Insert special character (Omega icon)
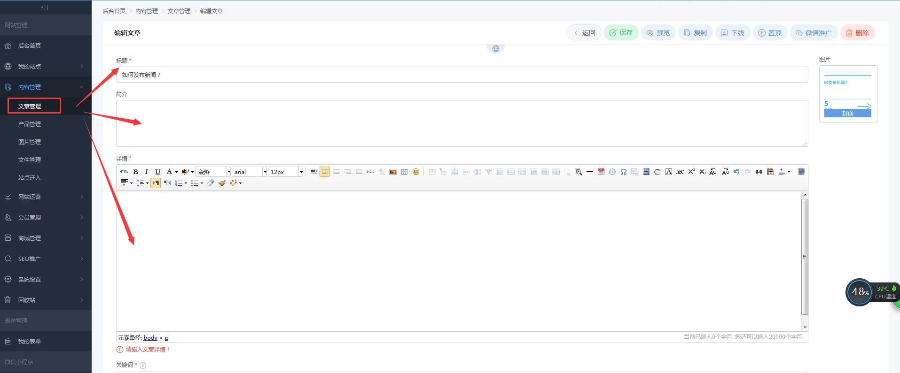900x373 pixels. (624, 172)
